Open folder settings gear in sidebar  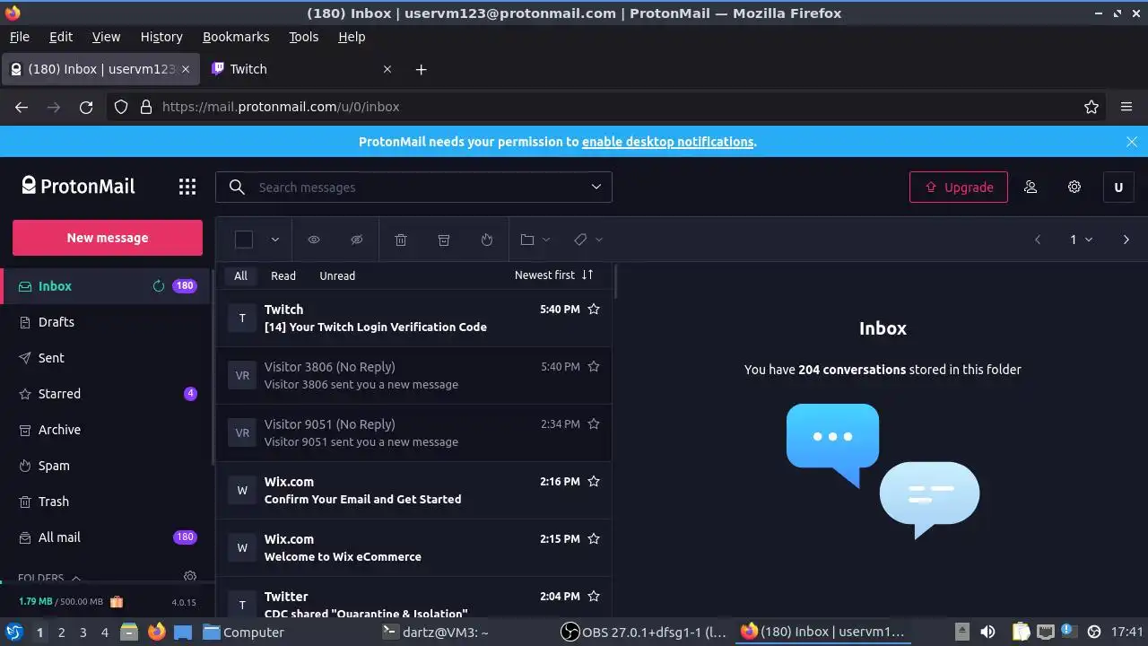coord(190,577)
